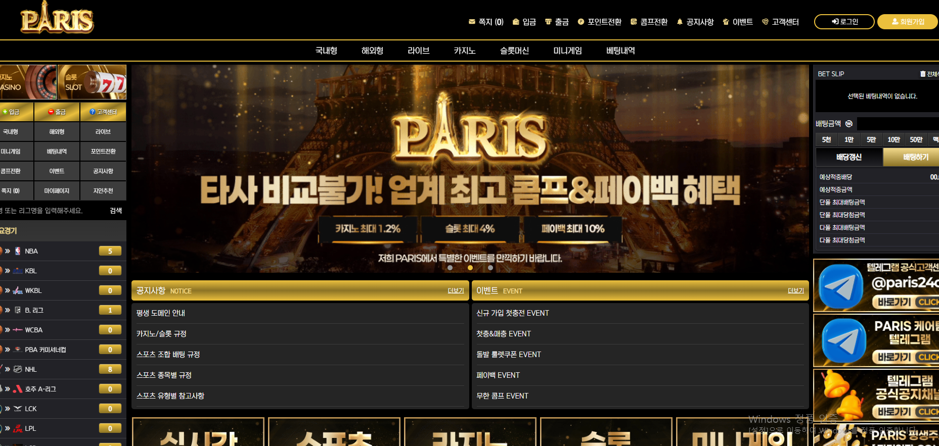Open 콤프전환 in the top header
Image resolution: width=939 pixels, height=446 pixels.
[649, 22]
